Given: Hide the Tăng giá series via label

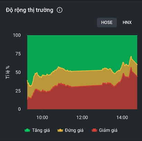Looking at the screenshot, I should [41, 130].
